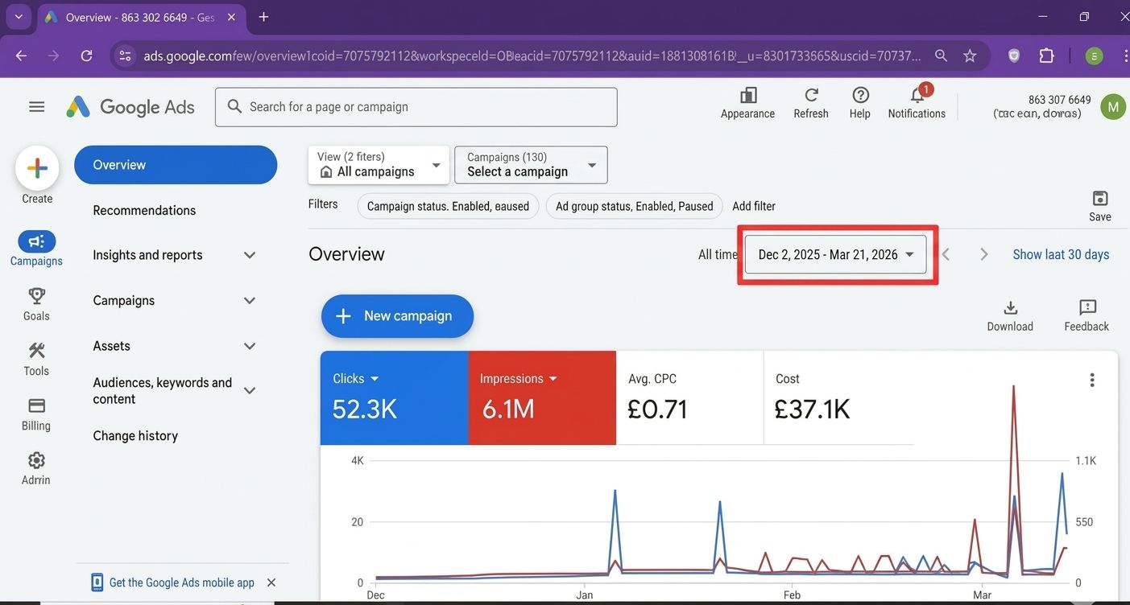The height and width of the screenshot is (605, 1130).
Task: Open the Billing card icon
Action: 36,405
